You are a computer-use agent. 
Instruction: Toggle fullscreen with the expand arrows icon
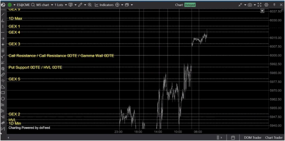(260, 5)
